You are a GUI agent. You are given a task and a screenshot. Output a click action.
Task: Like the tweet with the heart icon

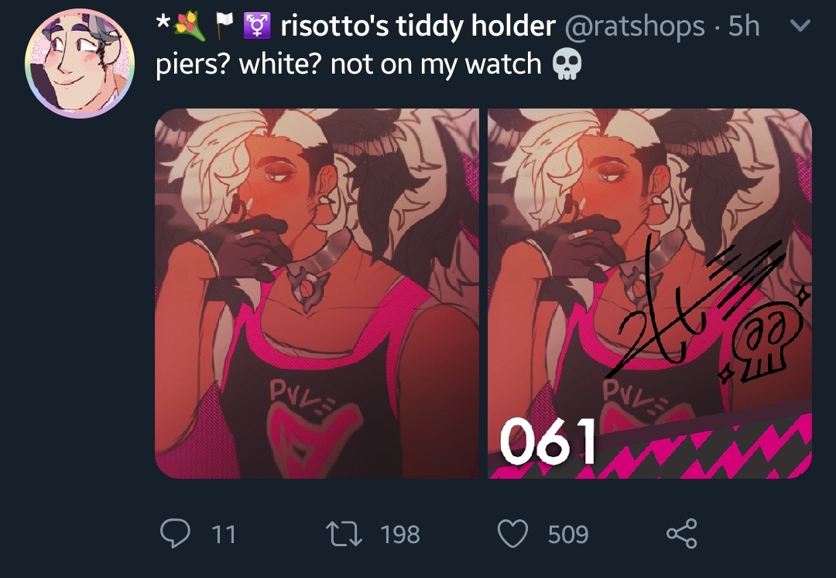(513, 534)
